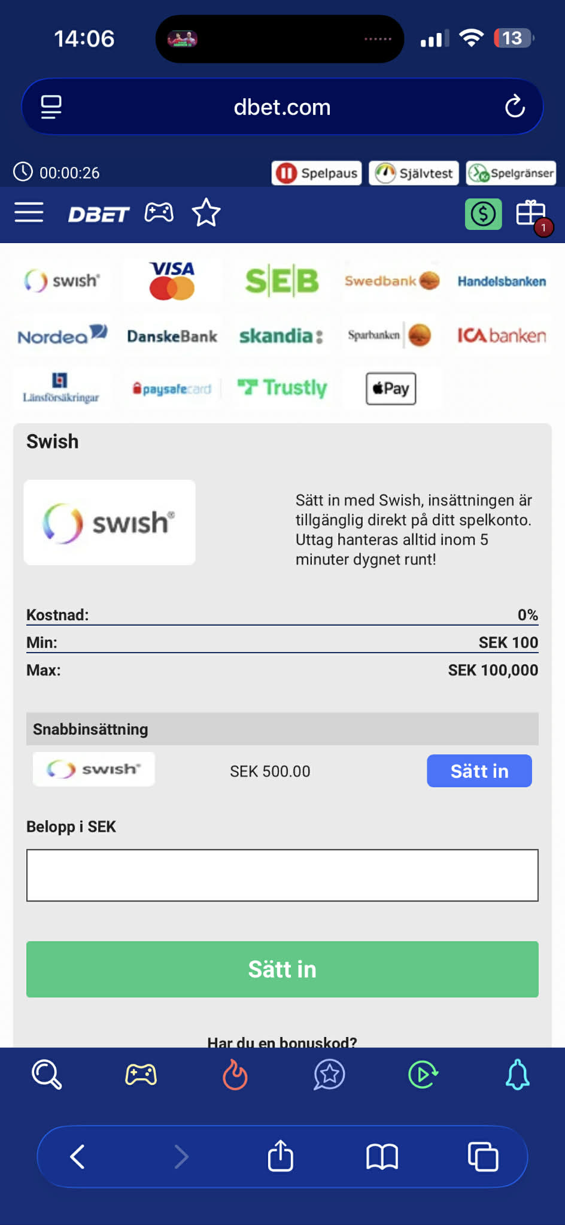Open Spelgränser limits
This screenshot has height=1225, width=565.
[511, 173]
